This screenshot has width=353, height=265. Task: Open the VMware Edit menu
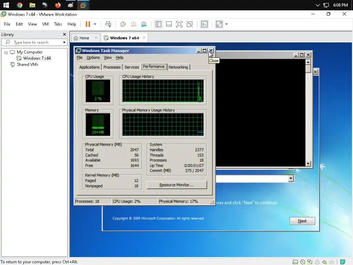click(x=19, y=24)
